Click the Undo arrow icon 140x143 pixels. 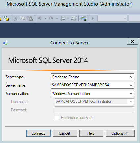click(40, 18)
